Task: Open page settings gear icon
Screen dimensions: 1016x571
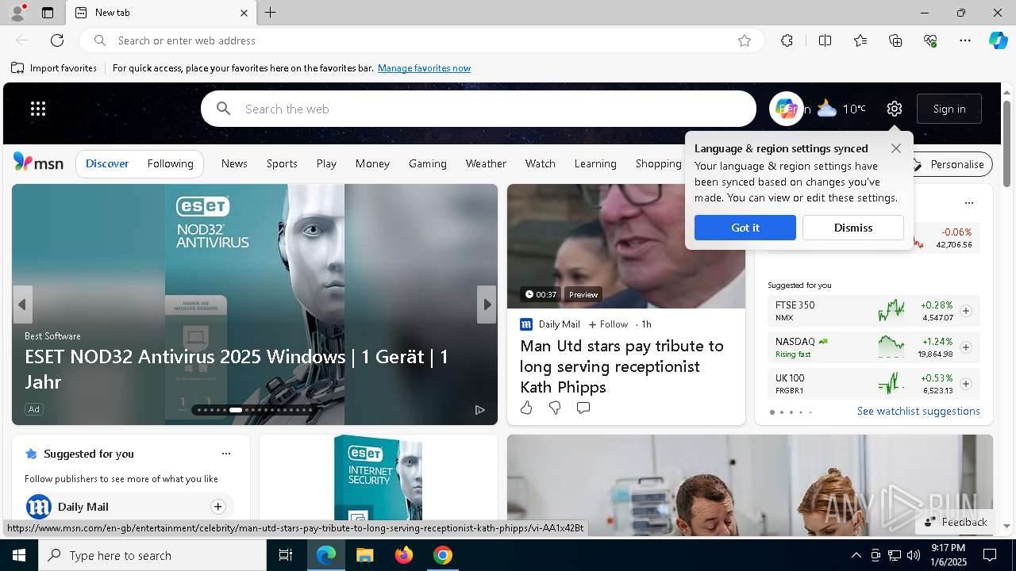Action: 895,109
